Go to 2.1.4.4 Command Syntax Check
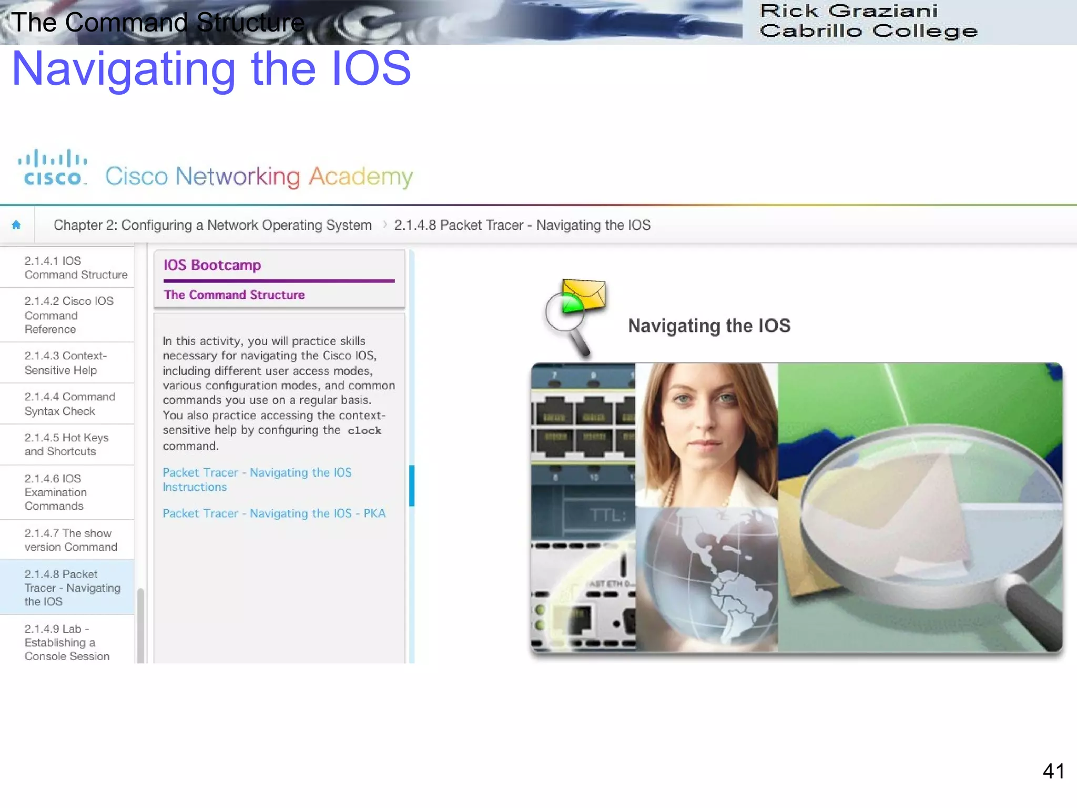The image size is (1077, 808). 67,404
